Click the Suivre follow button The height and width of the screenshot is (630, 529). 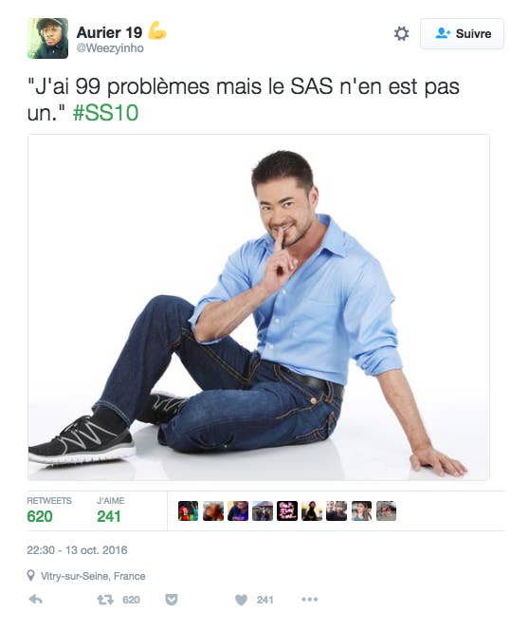tap(462, 33)
